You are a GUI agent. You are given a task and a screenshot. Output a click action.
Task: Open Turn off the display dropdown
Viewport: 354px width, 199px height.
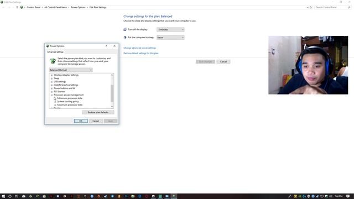(x=170, y=29)
